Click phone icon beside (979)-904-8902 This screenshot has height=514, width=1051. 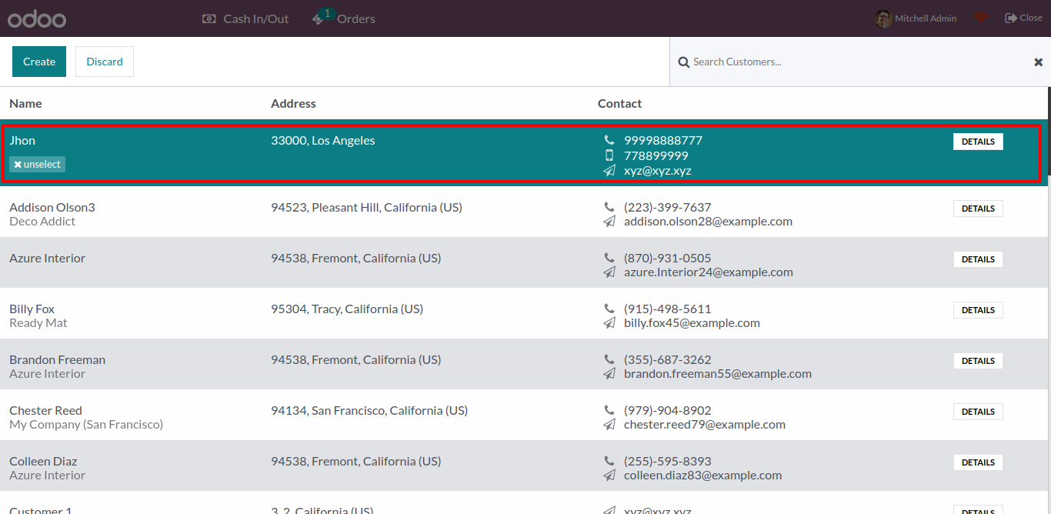[609, 410]
